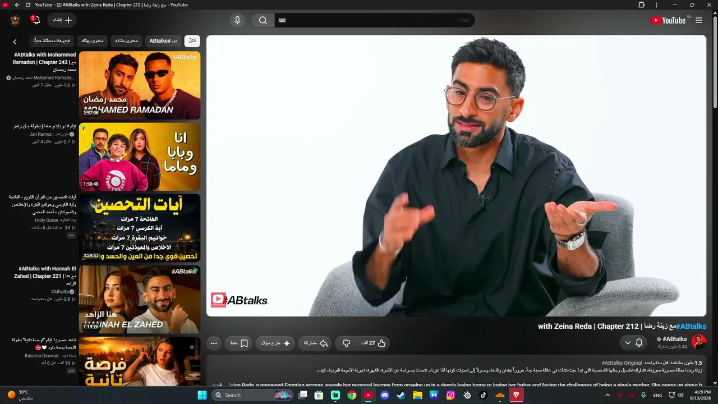Click the subscribe watermark on video

click(218, 300)
